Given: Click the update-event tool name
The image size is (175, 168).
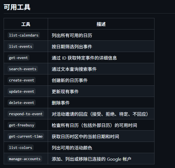Looking at the screenshot, I should coord(22,91).
